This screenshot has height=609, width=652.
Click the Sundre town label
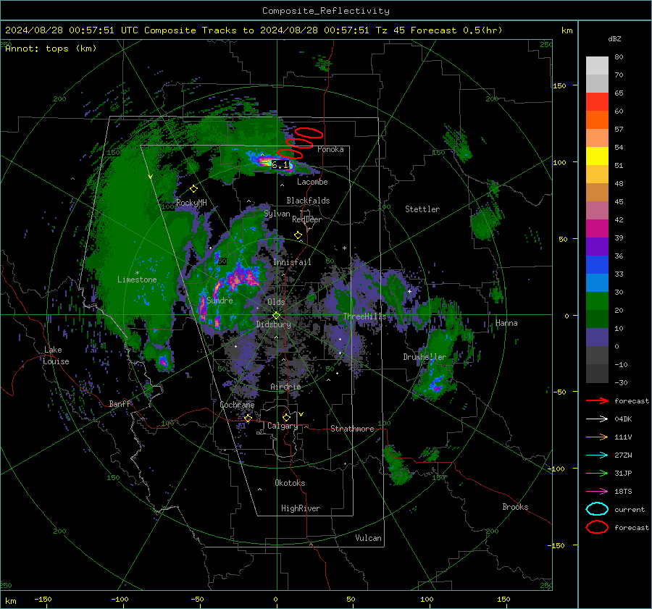click(x=220, y=300)
